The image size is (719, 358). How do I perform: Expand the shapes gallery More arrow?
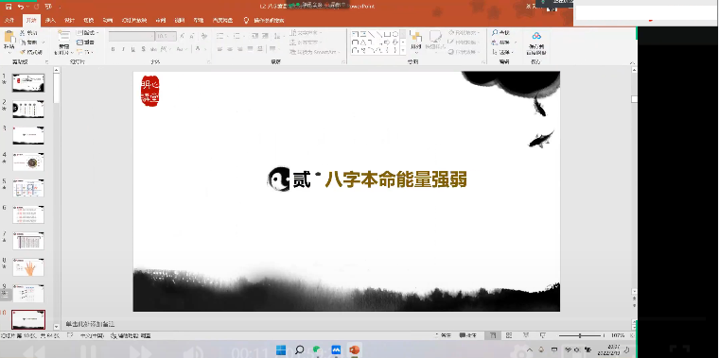pyautogui.click(x=403, y=50)
